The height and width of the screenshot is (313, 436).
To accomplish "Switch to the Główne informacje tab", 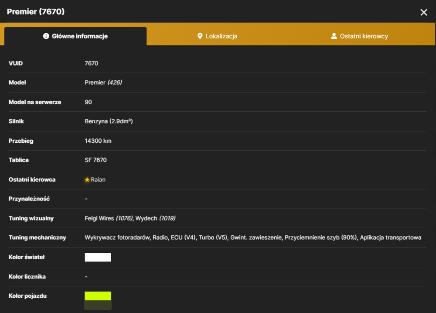I will (x=75, y=36).
